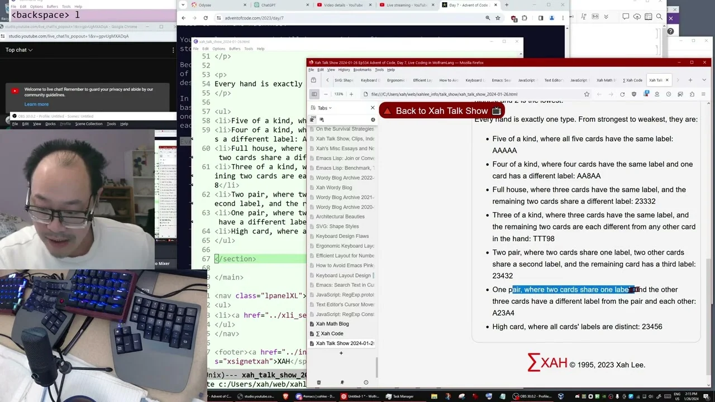
Task: Open Firefox Bookmarks menu
Action: point(362,70)
